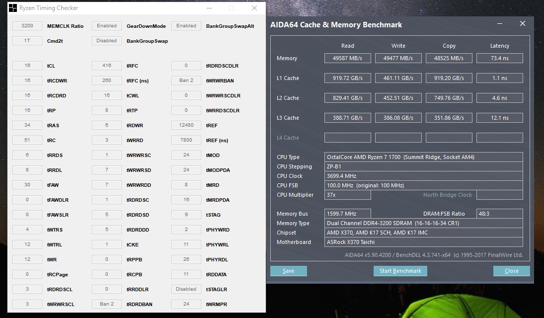Screen dimensions: 544x318
Task: Minimize the AIDA64 benchmark window
Action: click(x=500, y=24)
